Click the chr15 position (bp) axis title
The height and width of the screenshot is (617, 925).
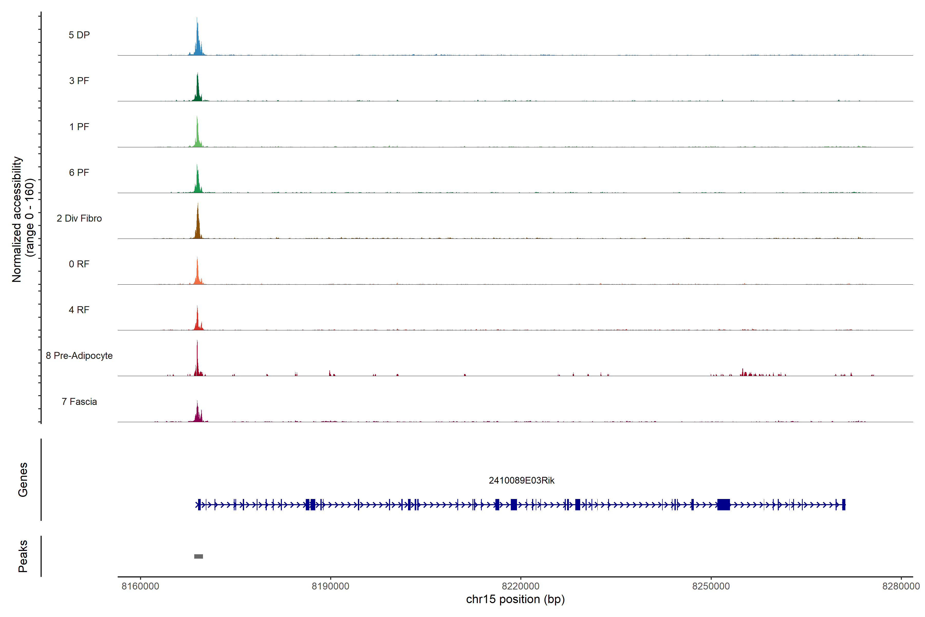point(515,599)
